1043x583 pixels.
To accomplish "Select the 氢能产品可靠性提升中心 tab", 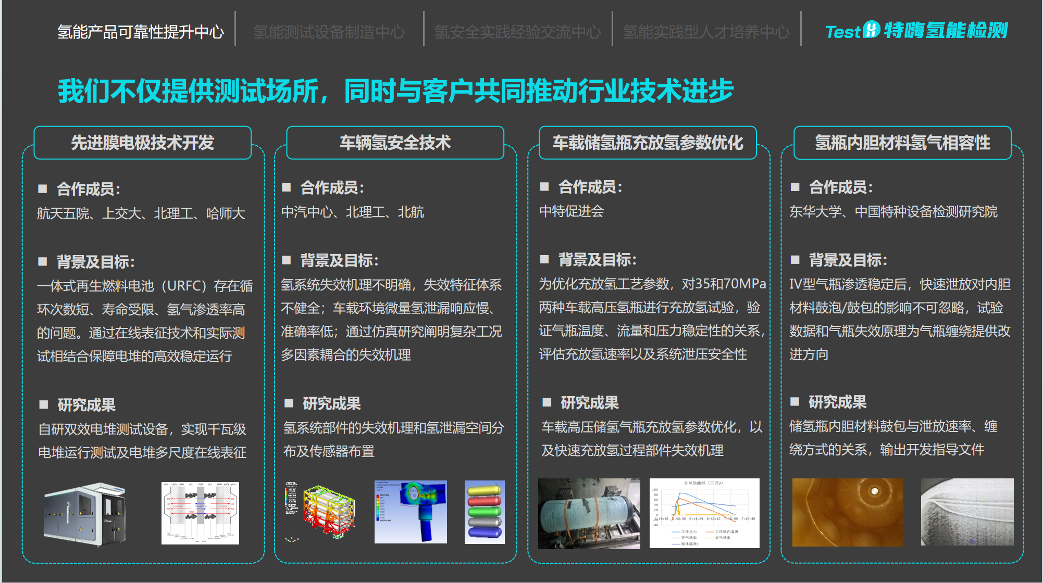I will pos(141,32).
